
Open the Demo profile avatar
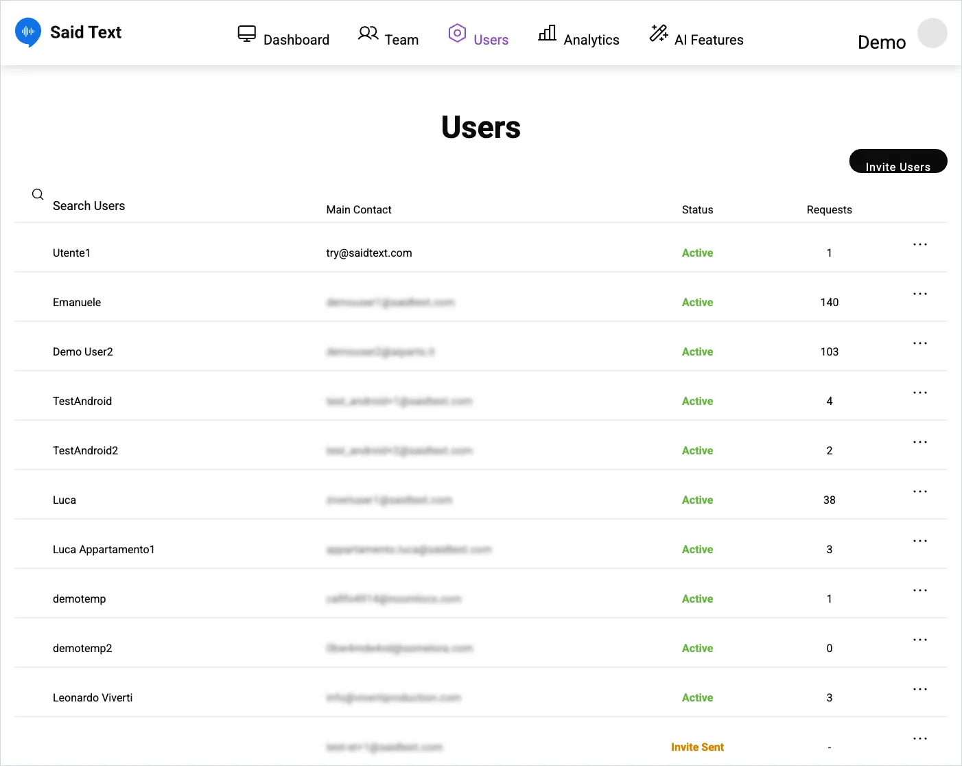tap(932, 33)
